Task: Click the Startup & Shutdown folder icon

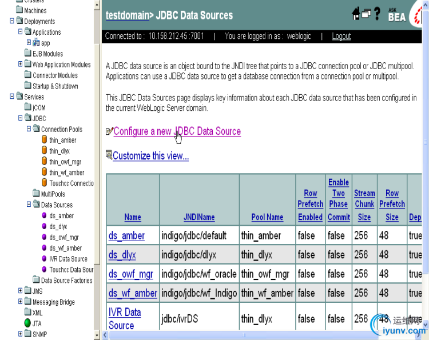Action: tap(28, 86)
